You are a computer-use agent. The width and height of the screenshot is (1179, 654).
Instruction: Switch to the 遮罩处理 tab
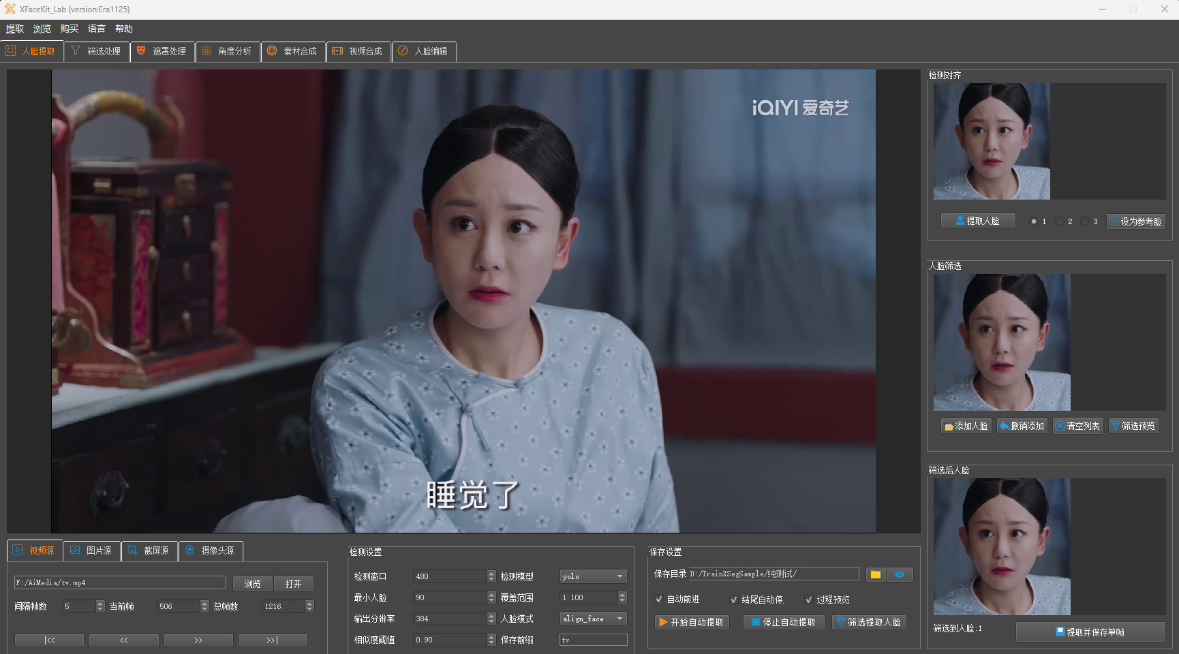162,51
